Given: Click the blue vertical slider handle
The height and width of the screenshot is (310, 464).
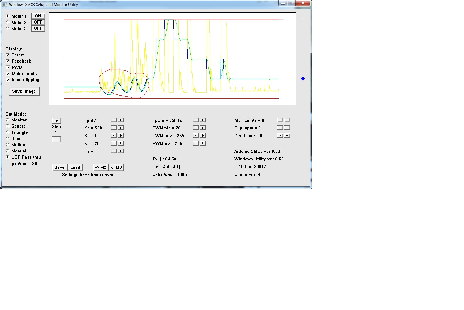Looking at the screenshot, I should (303, 79).
